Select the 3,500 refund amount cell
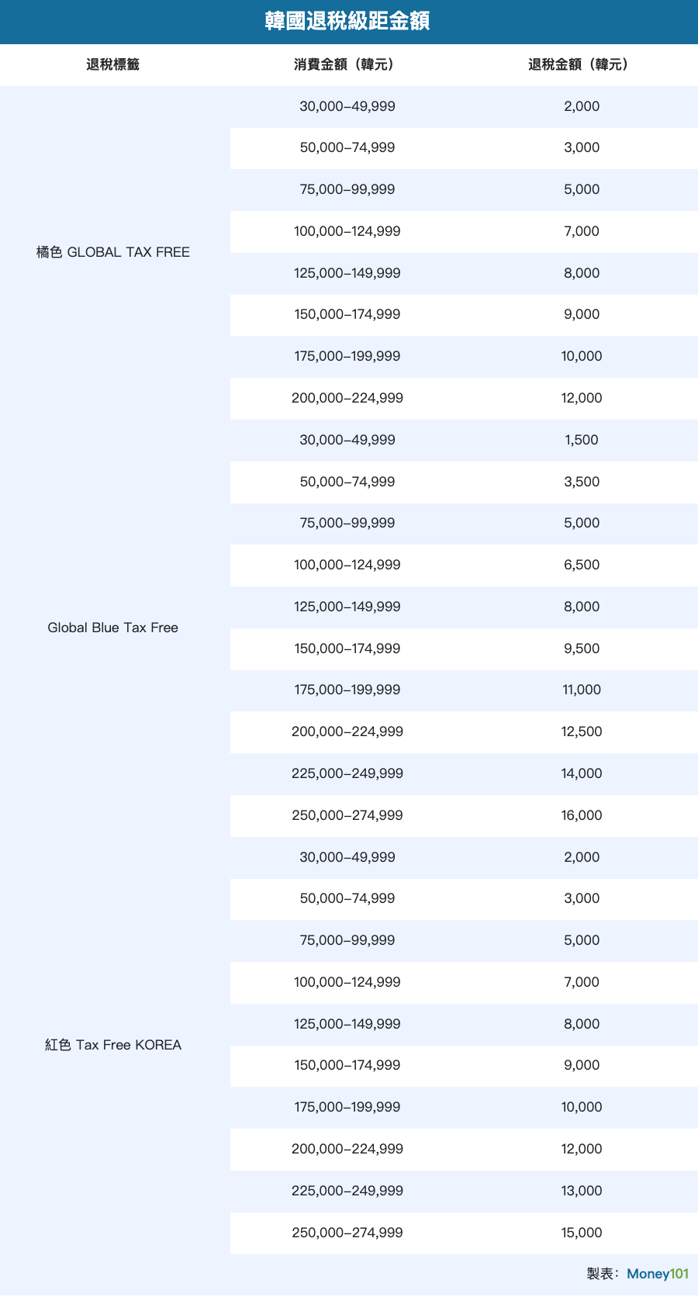 pyautogui.click(x=582, y=482)
